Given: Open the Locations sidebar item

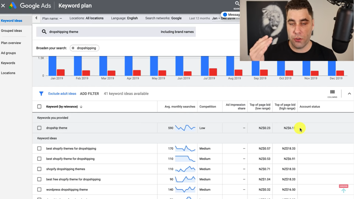Looking at the screenshot, I should pyautogui.click(x=8, y=73).
